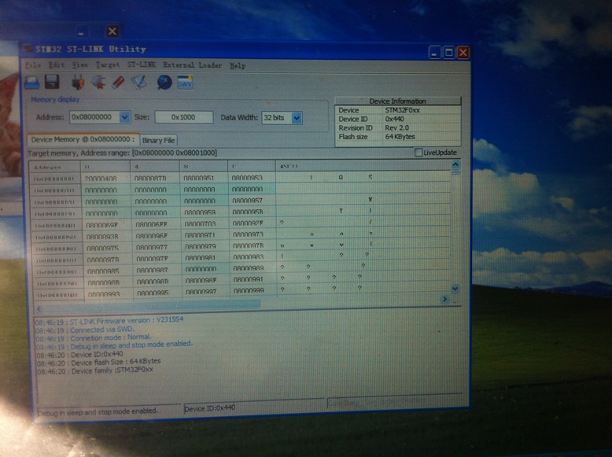Click the Device ID value 0x440 in Device Information

point(394,119)
